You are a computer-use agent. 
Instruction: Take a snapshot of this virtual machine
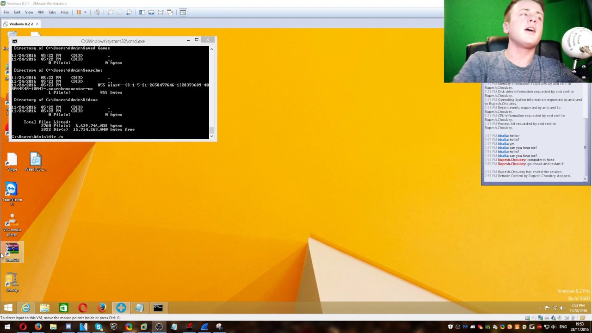click(111, 12)
